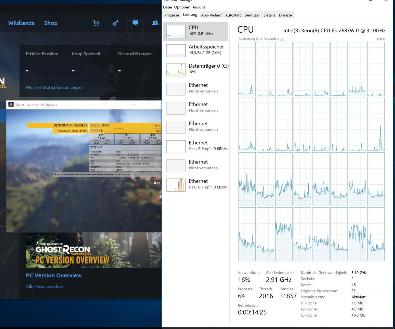395x329 pixels.
Task: Switch to the Prozesse tab
Action: click(x=172, y=15)
